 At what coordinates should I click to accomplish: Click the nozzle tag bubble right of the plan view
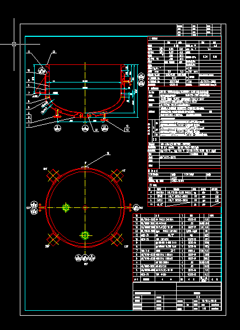[x=137, y=208]
